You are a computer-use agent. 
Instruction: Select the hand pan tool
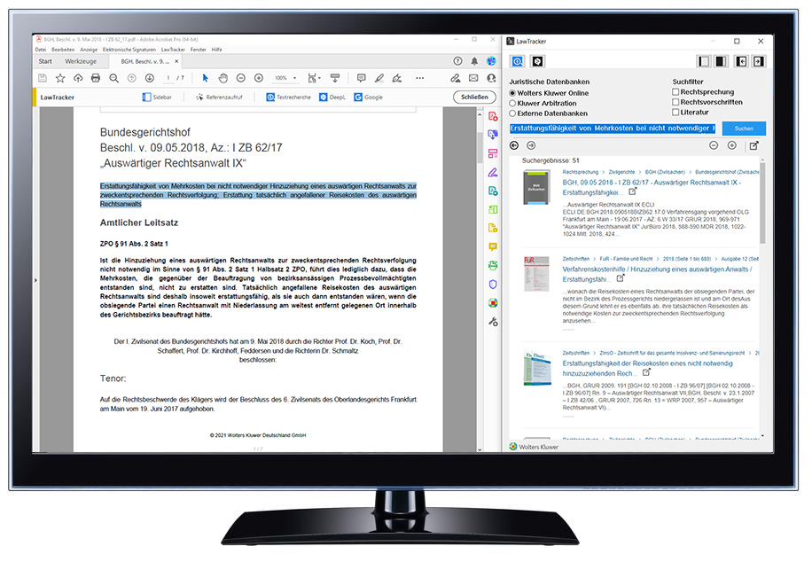pos(223,78)
